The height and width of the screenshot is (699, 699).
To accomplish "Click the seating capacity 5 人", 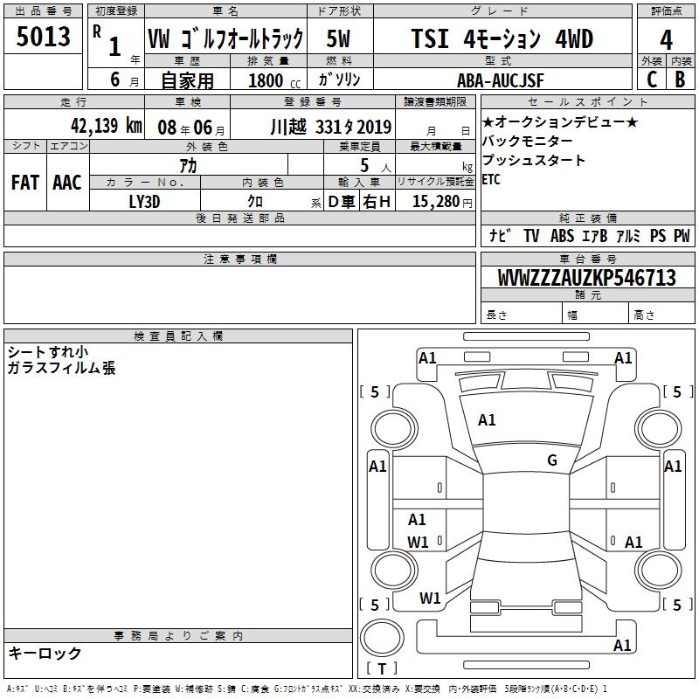I will tap(376, 166).
